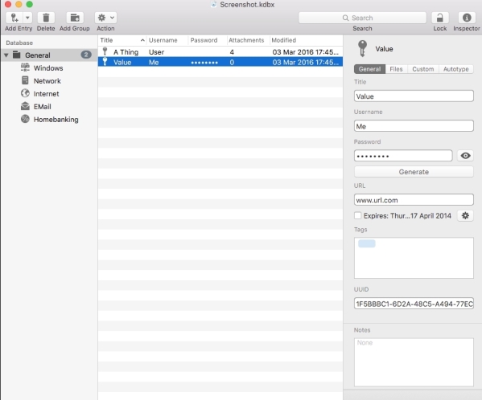Click the Add Entry key icon

pyautogui.click(x=14, y=18)
